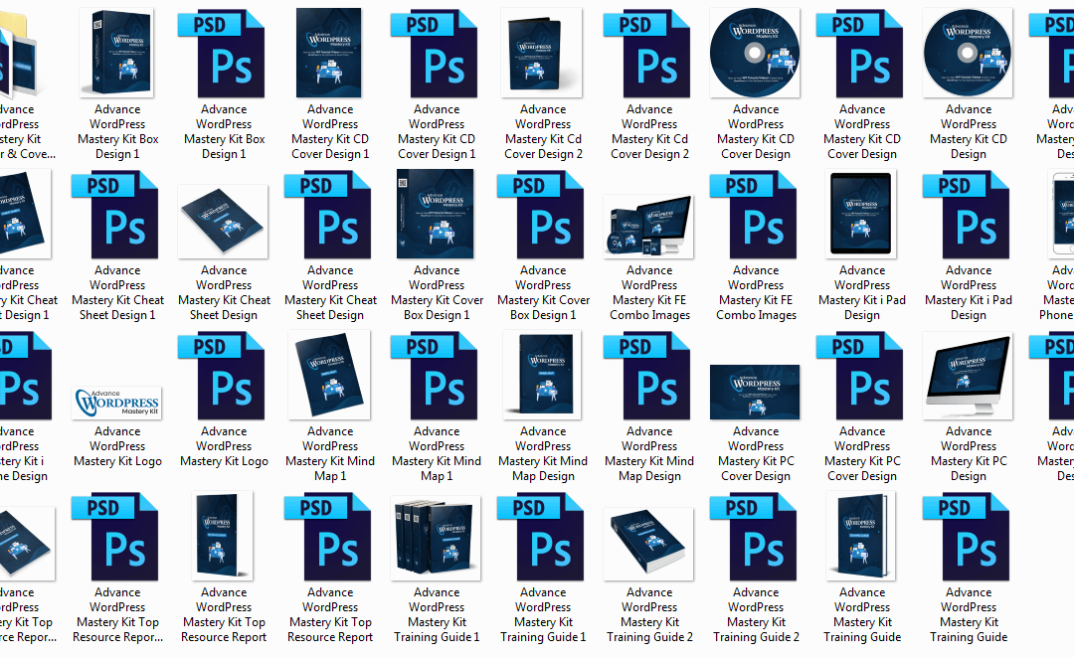Open the Mind Map 1 image thumbnail

click(x=329, y=375)
